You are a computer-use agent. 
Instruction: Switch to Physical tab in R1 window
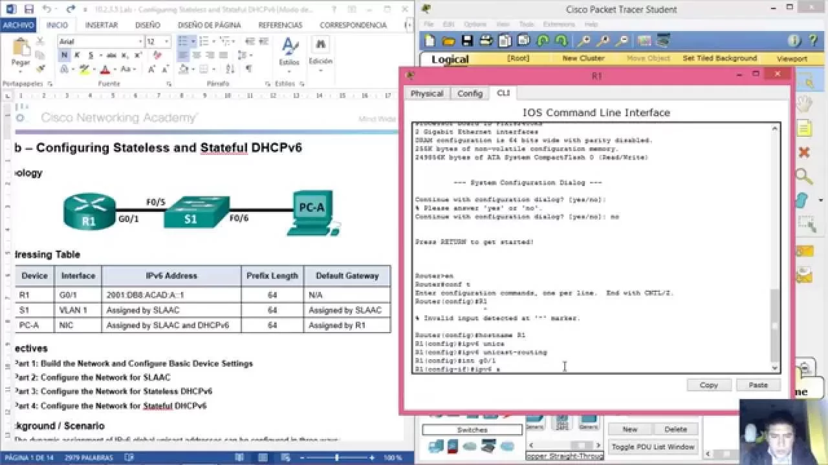[x=427, y=93]
